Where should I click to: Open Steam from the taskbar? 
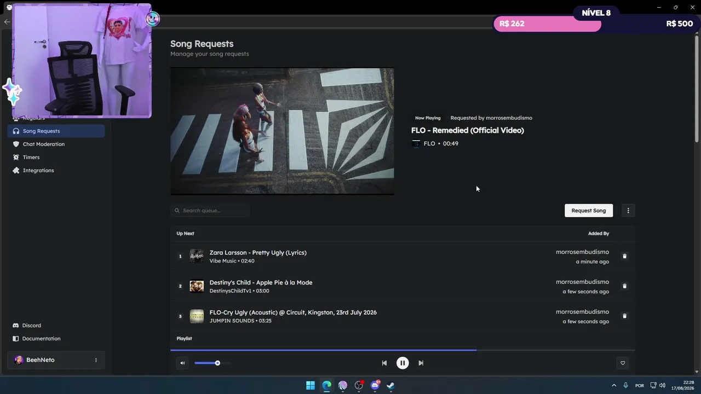click(391, 385)
